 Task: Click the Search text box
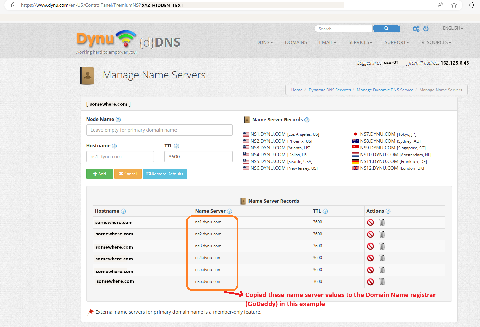344,29
